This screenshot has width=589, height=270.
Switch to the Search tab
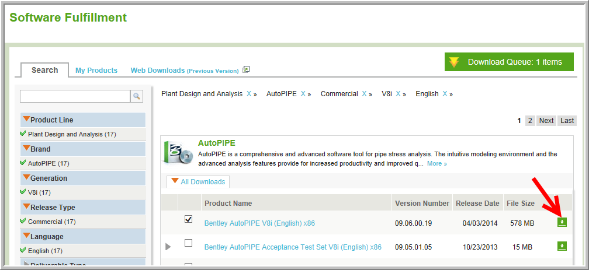pyautogui.click(x=44, y=70)
